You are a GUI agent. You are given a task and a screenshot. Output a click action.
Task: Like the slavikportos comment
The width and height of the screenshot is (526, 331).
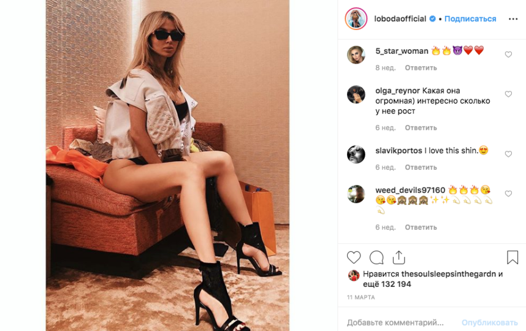pos(509,154)
